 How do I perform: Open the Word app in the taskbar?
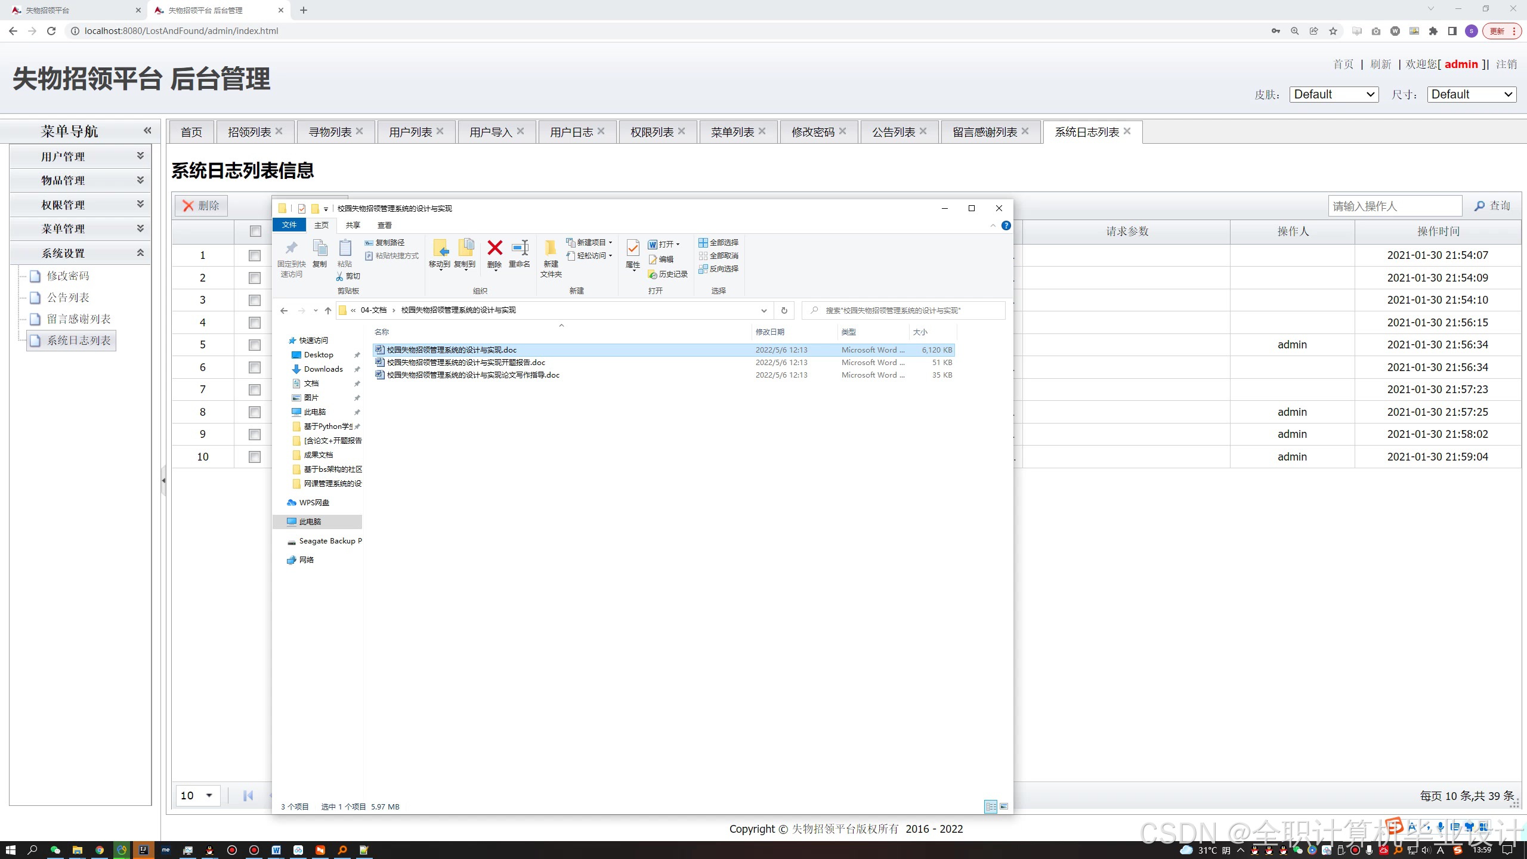tap(276, 850)
